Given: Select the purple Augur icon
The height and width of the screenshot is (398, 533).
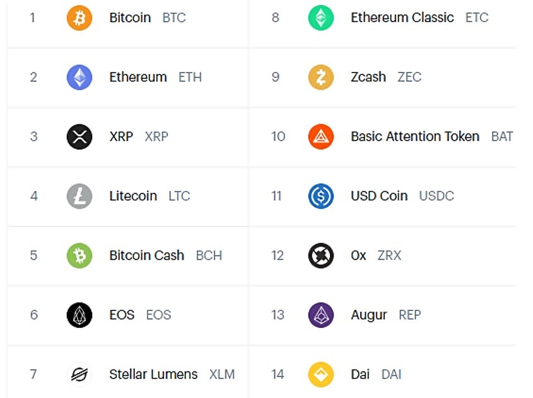Looking at the screenshot, I should [321, 315].
